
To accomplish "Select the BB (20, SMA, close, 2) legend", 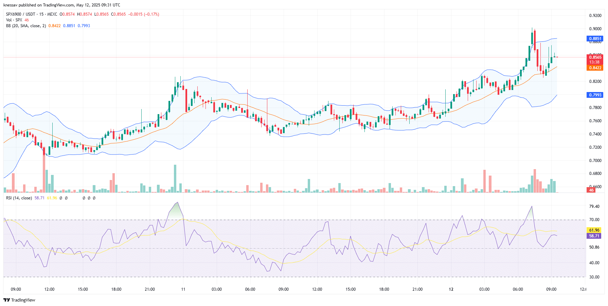I will [x=26, y=26].
